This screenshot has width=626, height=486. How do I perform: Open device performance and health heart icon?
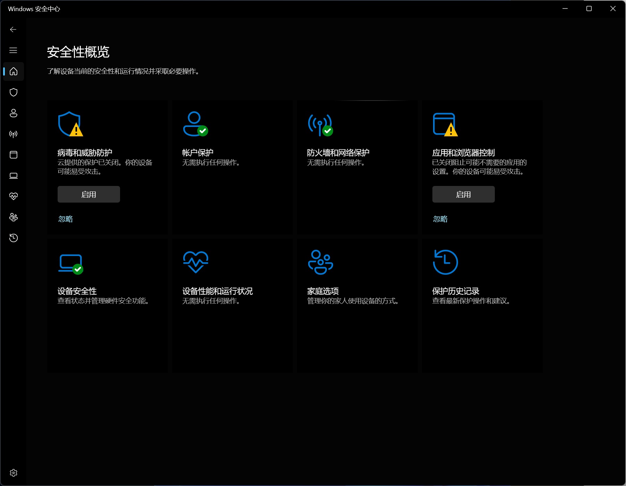pos(13,196)
